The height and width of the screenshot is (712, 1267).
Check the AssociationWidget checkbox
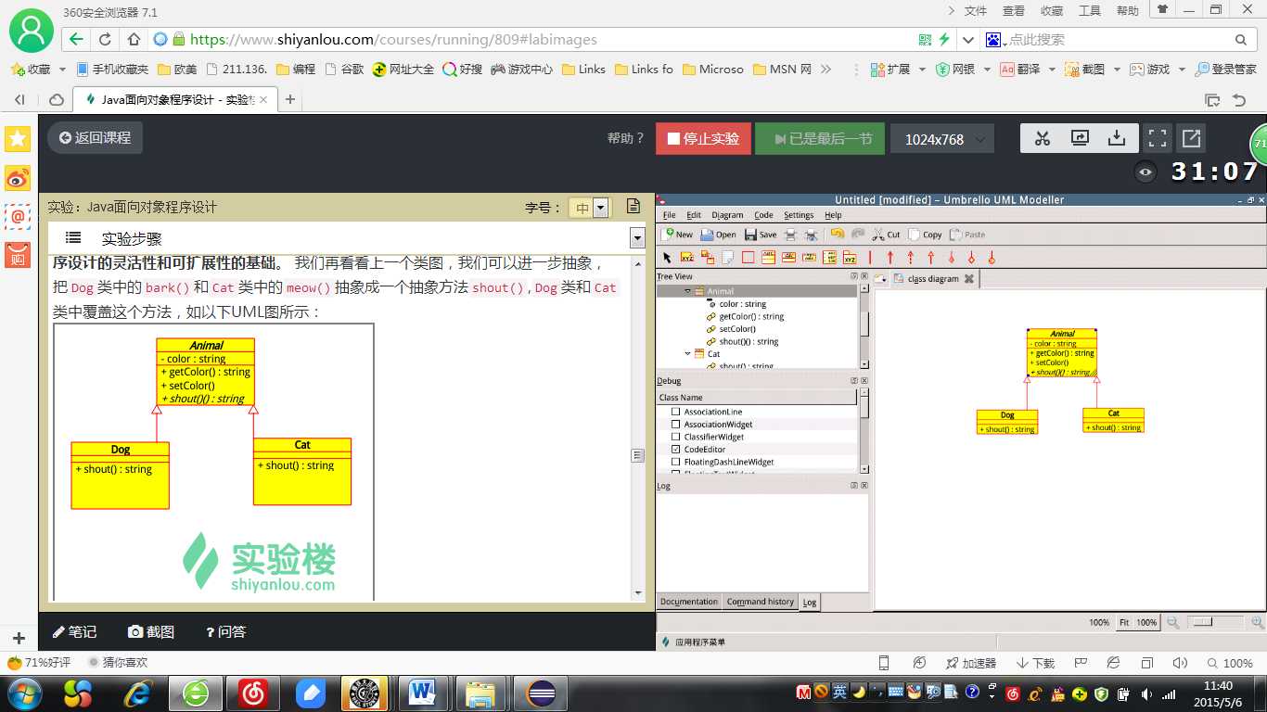point(675,425)
